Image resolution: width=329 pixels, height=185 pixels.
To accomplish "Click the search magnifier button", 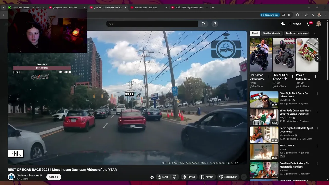I will coord(203,24).
